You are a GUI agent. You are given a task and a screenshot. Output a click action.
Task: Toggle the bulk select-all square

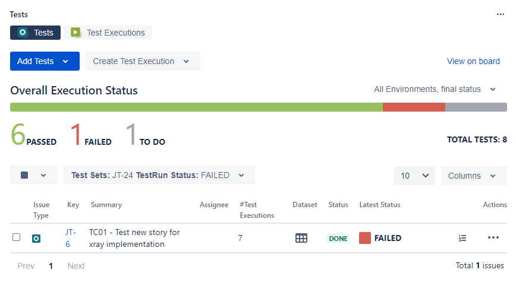(24, 175)
